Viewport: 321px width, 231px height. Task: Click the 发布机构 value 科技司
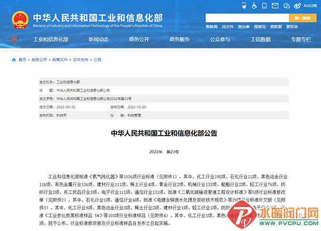[62, 116]
